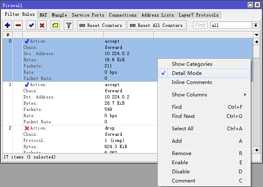The width and height of the screenshot is (263, 187).
Task: Click the blue checkmark icon on rule 1
Action: (x=27, y=85)
